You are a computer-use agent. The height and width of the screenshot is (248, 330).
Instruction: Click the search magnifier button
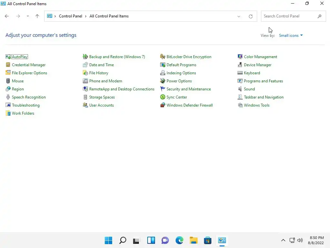click(x=319, y=16)
